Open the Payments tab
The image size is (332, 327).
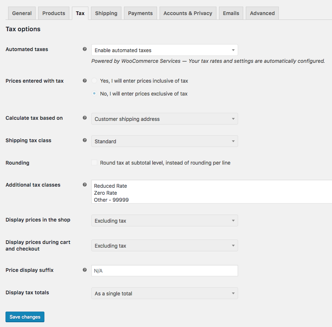pos(141,13)
